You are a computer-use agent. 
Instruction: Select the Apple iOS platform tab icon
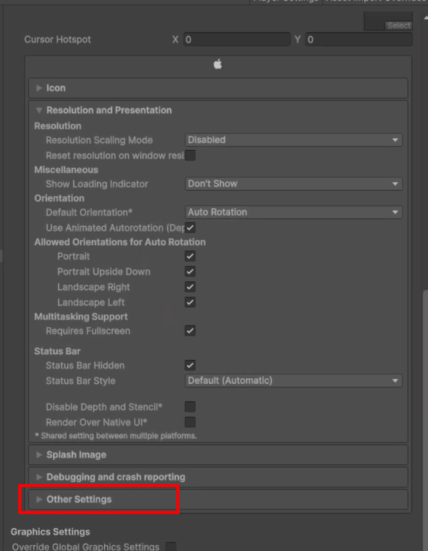pyautogui.click(x=217, y=65)
